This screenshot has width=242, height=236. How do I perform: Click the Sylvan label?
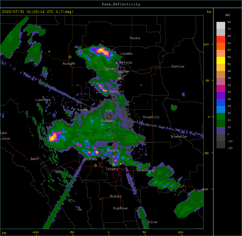point(109,69)
